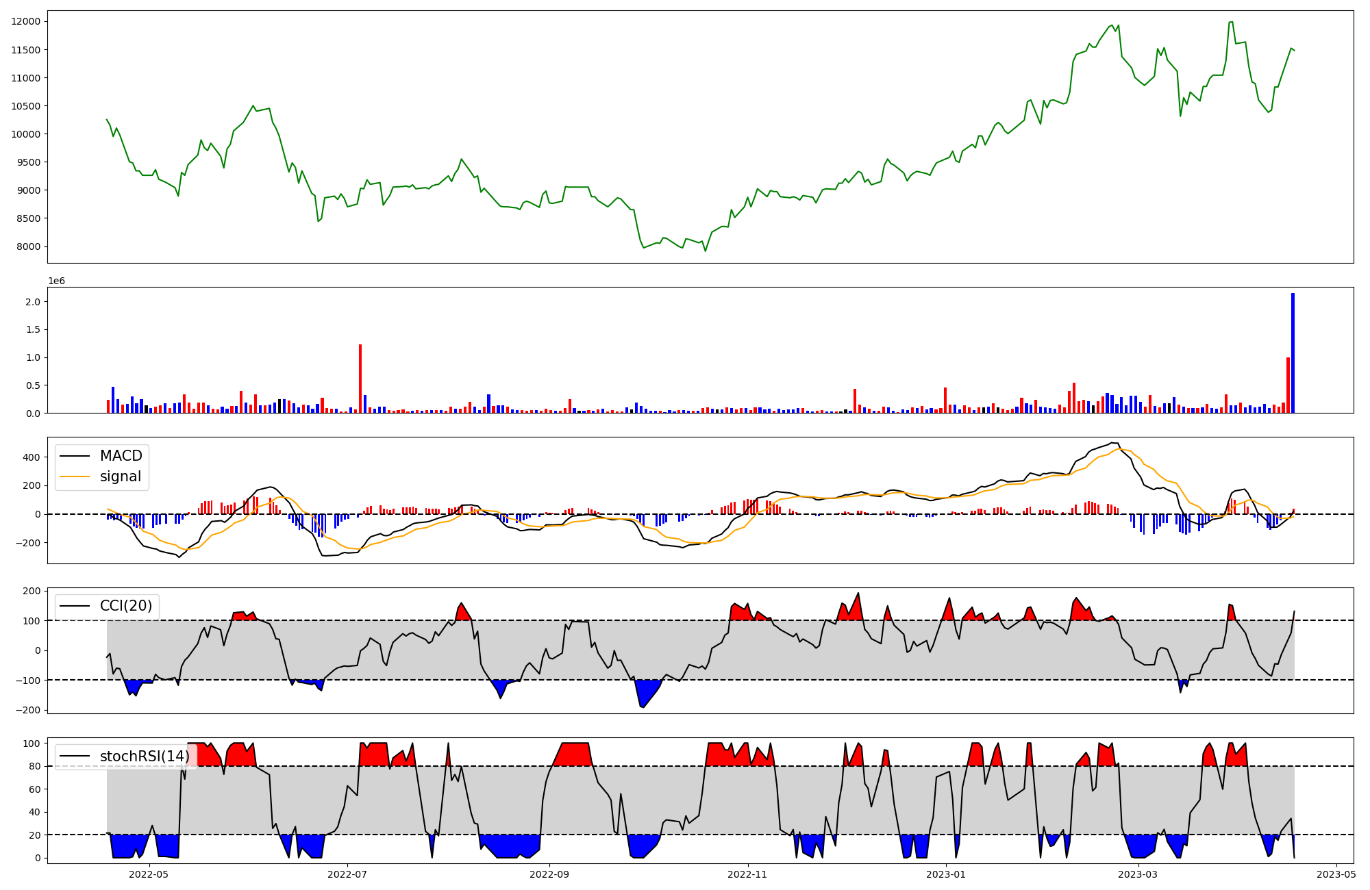Click the 8000 price axis tick label
Image resolution: width=1370 pixels, height=890 pixels.
tap(29, 246)
